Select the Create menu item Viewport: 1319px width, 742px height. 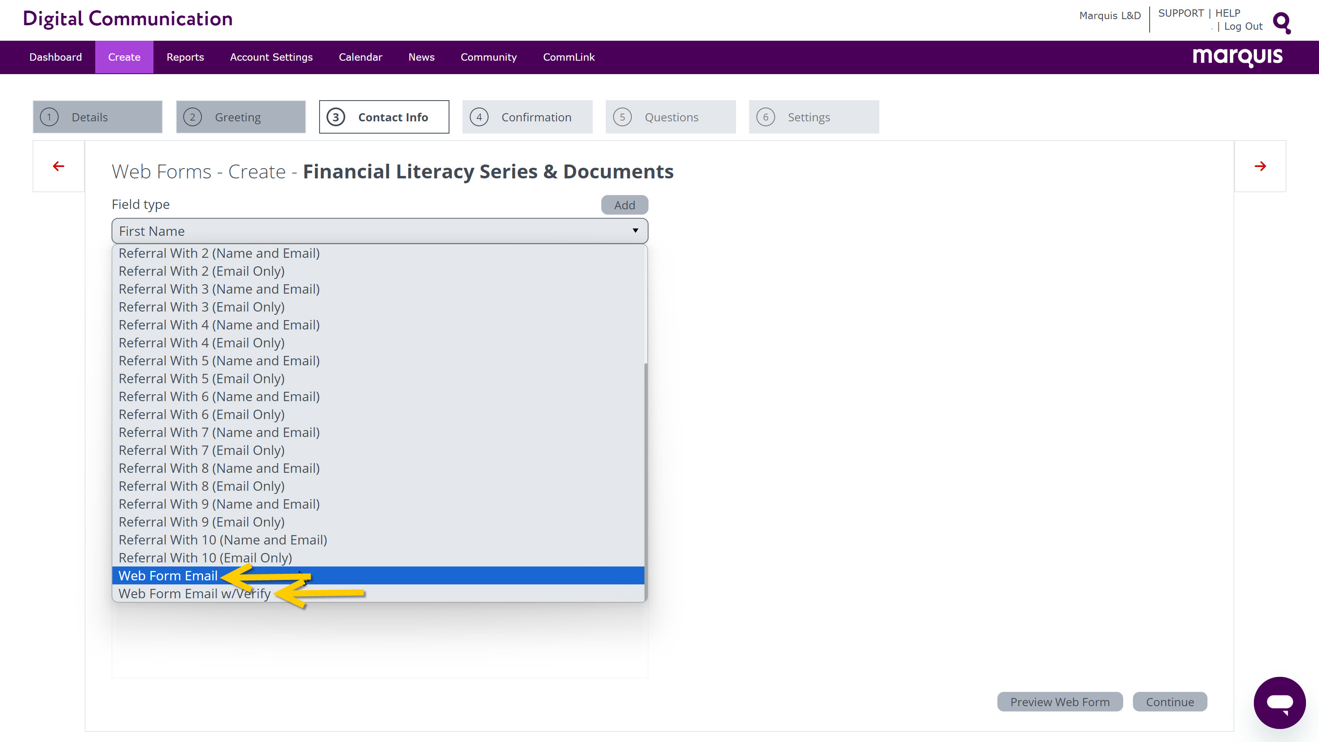(124, 57)
